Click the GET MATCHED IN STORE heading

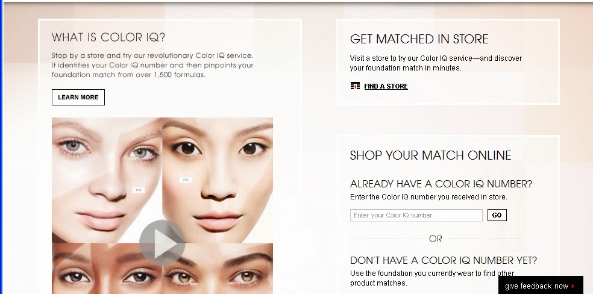(419, 39)
